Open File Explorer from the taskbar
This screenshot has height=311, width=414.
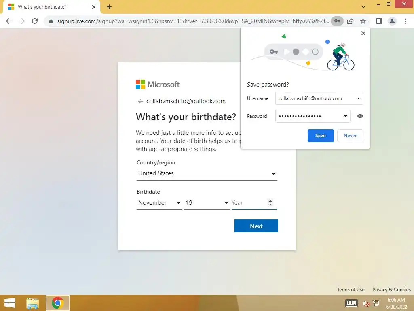pyautogui.click(x=32, y=303)
